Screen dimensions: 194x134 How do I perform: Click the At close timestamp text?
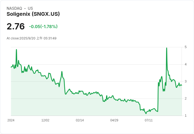pos(32,38)
